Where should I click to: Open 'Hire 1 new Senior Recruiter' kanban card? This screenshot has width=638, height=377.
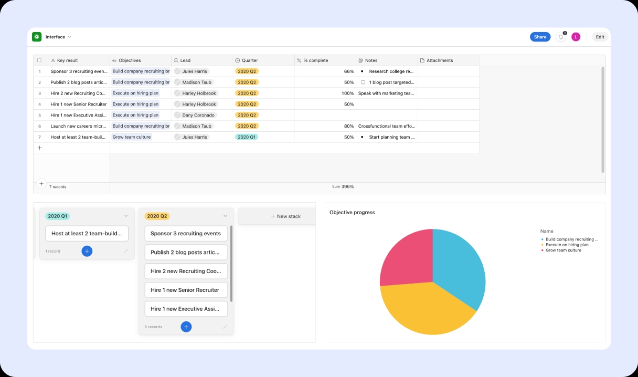click(186, 290)
